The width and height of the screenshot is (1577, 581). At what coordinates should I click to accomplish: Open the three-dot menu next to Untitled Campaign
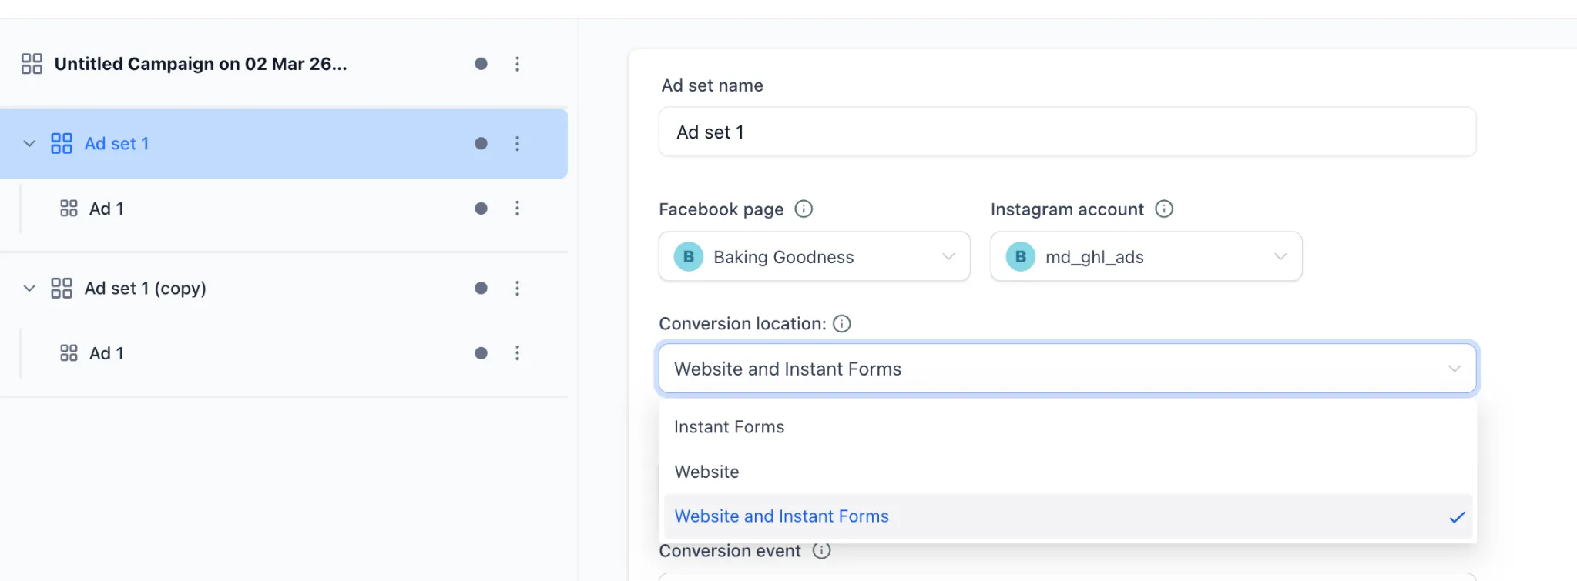click(518, 64)
